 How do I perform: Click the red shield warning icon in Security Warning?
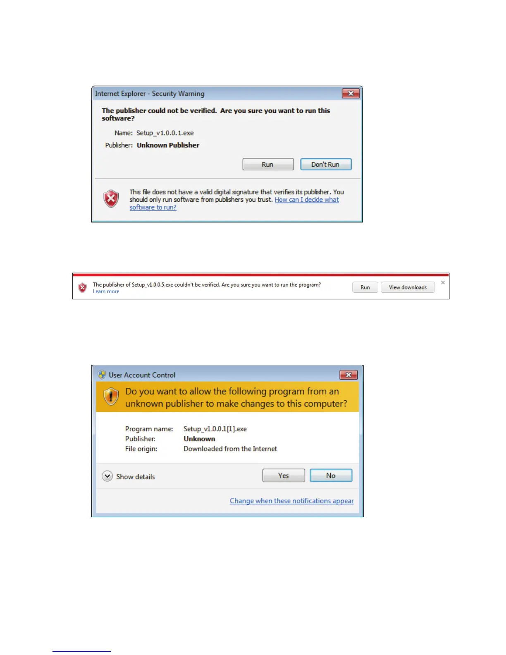tap(111, 199)
